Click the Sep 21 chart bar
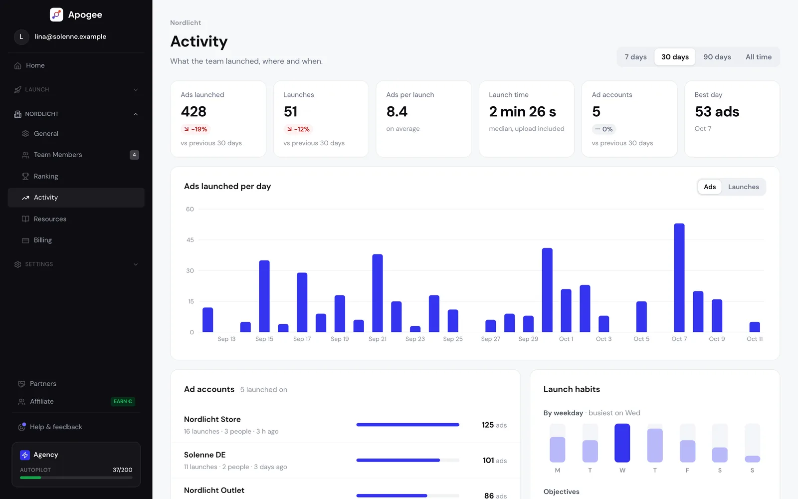The width and height of the screenshot is (798, 499). [378, 293]
